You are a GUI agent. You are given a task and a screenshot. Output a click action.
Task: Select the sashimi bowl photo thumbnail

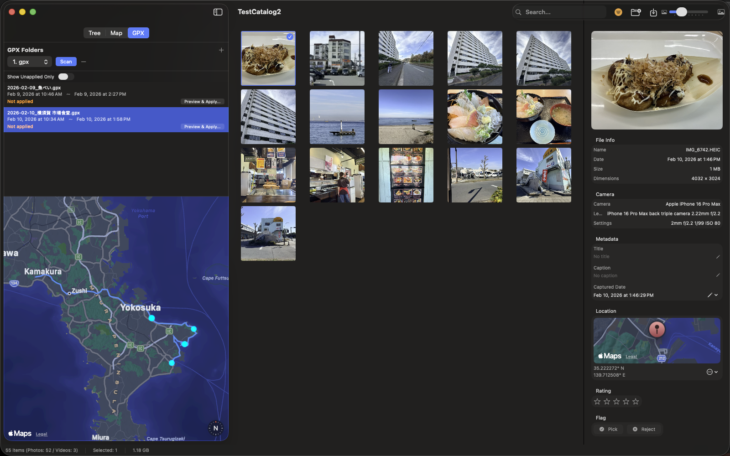tap(474, 117)
